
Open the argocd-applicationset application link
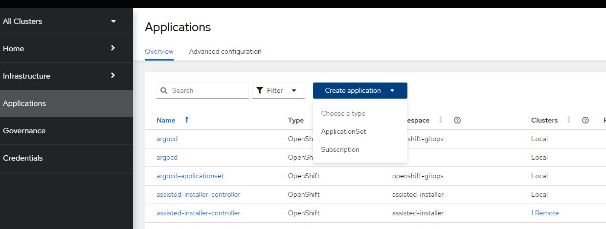pyautogui.click(x=190, y=176)
